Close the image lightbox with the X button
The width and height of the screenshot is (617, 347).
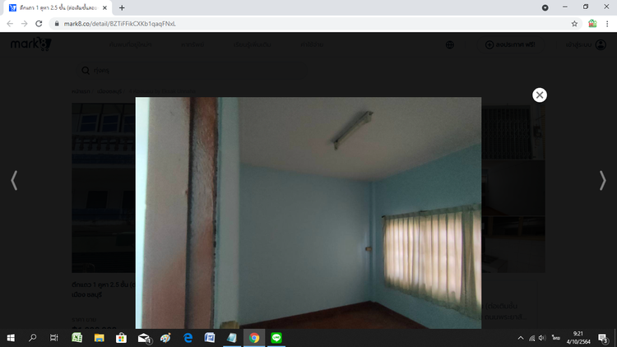540,95
